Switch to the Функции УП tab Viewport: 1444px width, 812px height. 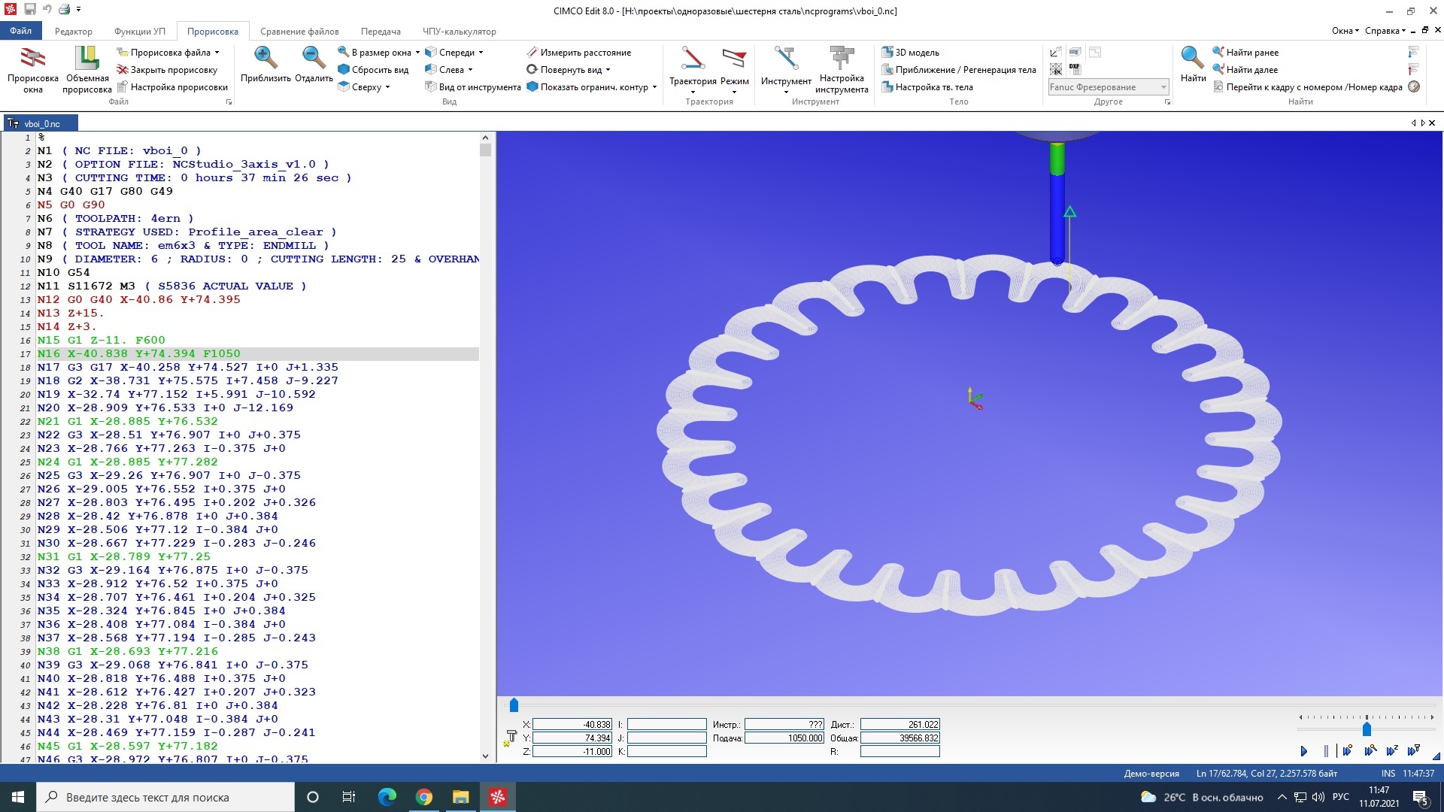tap(140, 32)
